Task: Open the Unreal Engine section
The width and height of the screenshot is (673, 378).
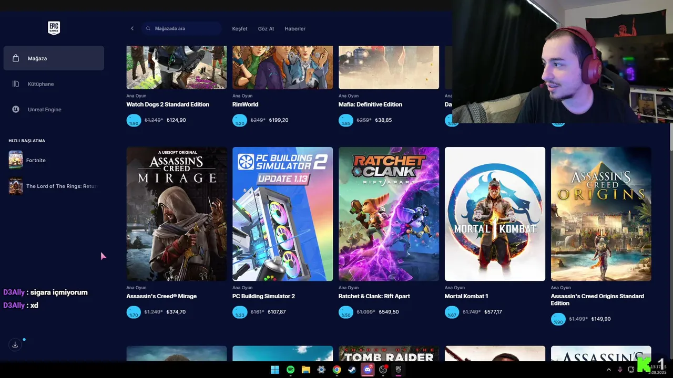Action: [54, 109]
